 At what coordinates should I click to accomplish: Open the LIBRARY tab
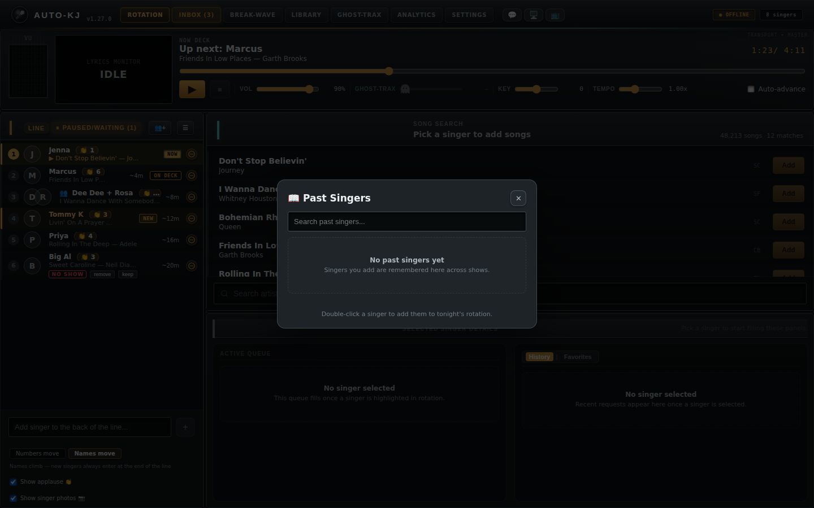[x=306, y=15]
